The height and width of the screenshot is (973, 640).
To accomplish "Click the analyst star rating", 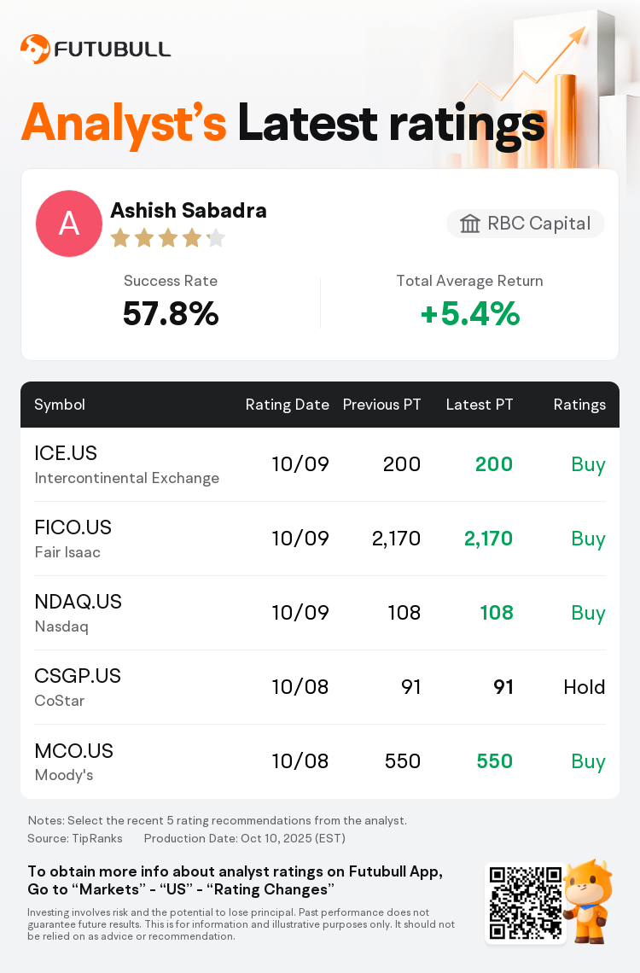I will coord(167,238).
